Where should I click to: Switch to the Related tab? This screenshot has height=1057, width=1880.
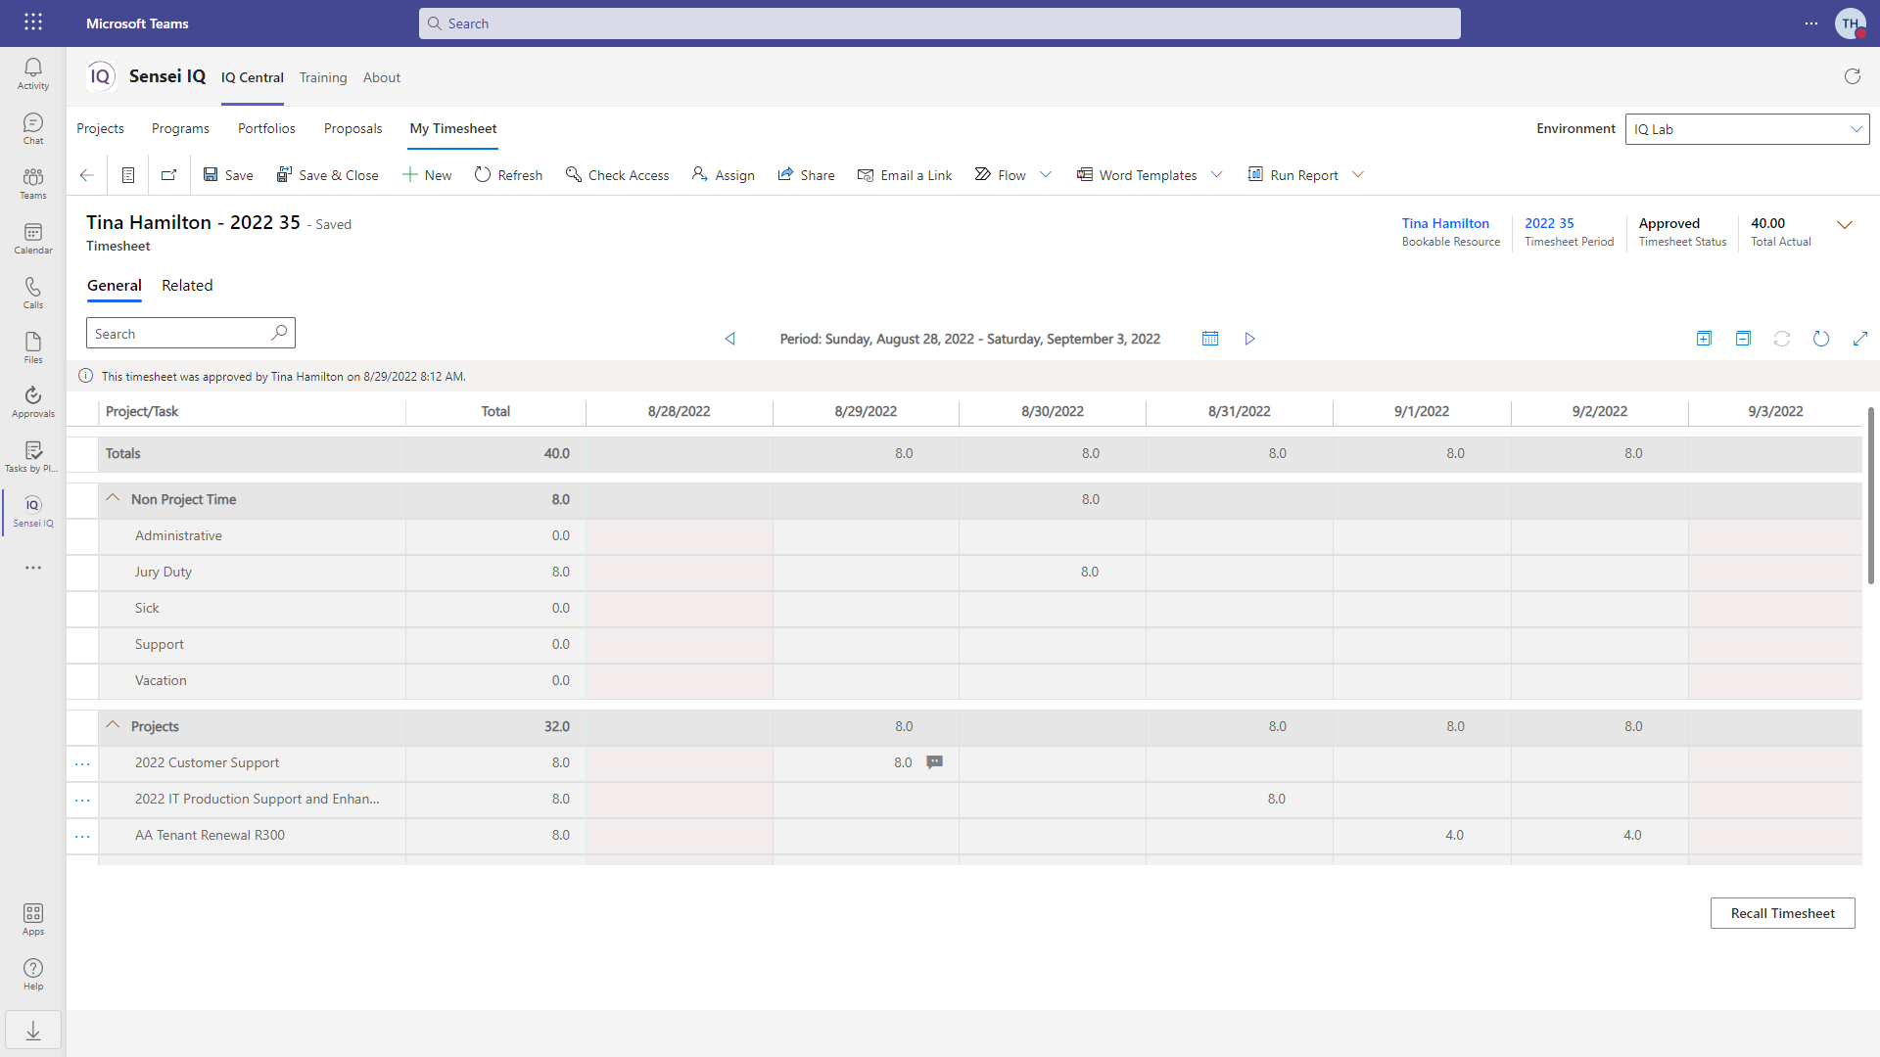coord(187,286)
